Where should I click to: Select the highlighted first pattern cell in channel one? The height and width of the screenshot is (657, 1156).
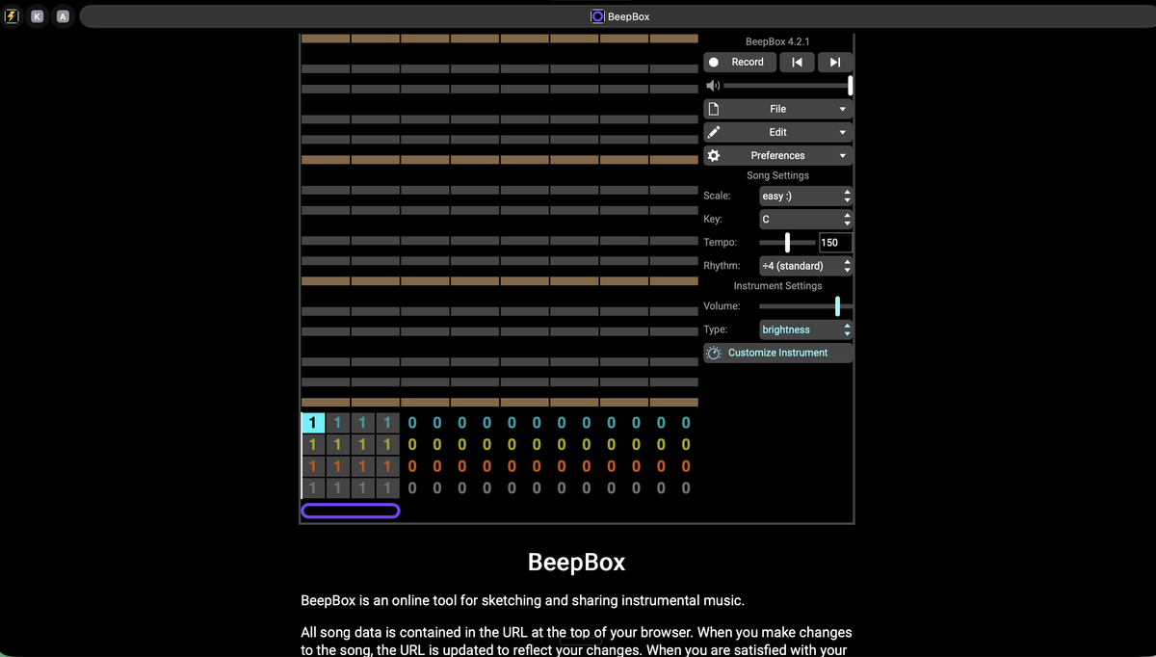pos(312,423)
